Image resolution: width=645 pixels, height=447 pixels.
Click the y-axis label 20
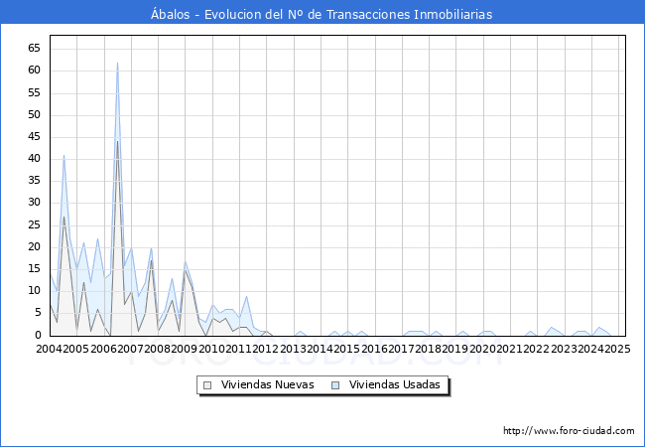click(34, 246)
